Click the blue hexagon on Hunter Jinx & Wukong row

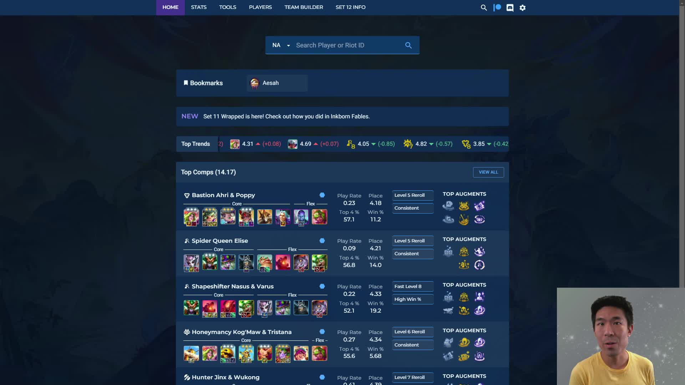pos(322,377)
